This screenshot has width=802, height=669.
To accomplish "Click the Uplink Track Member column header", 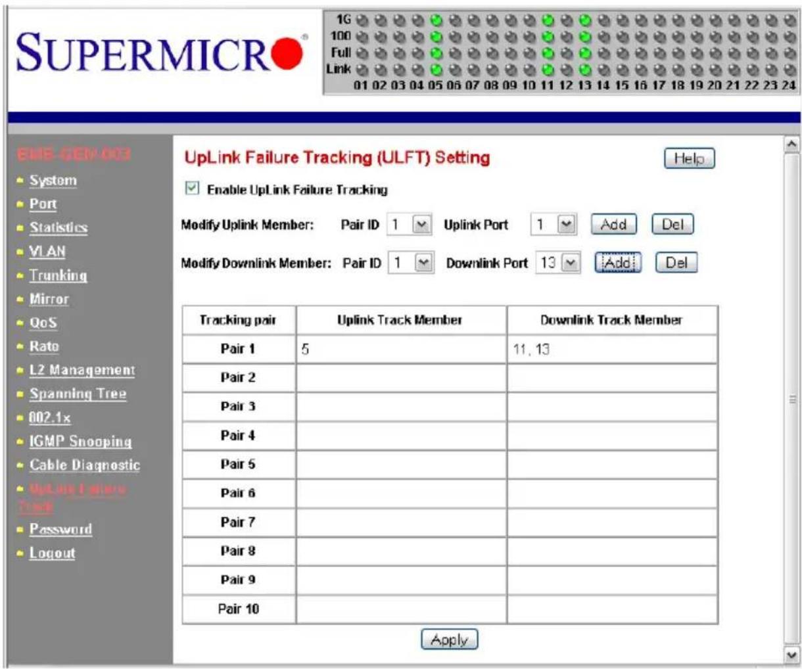I will [x=400, y=320].
